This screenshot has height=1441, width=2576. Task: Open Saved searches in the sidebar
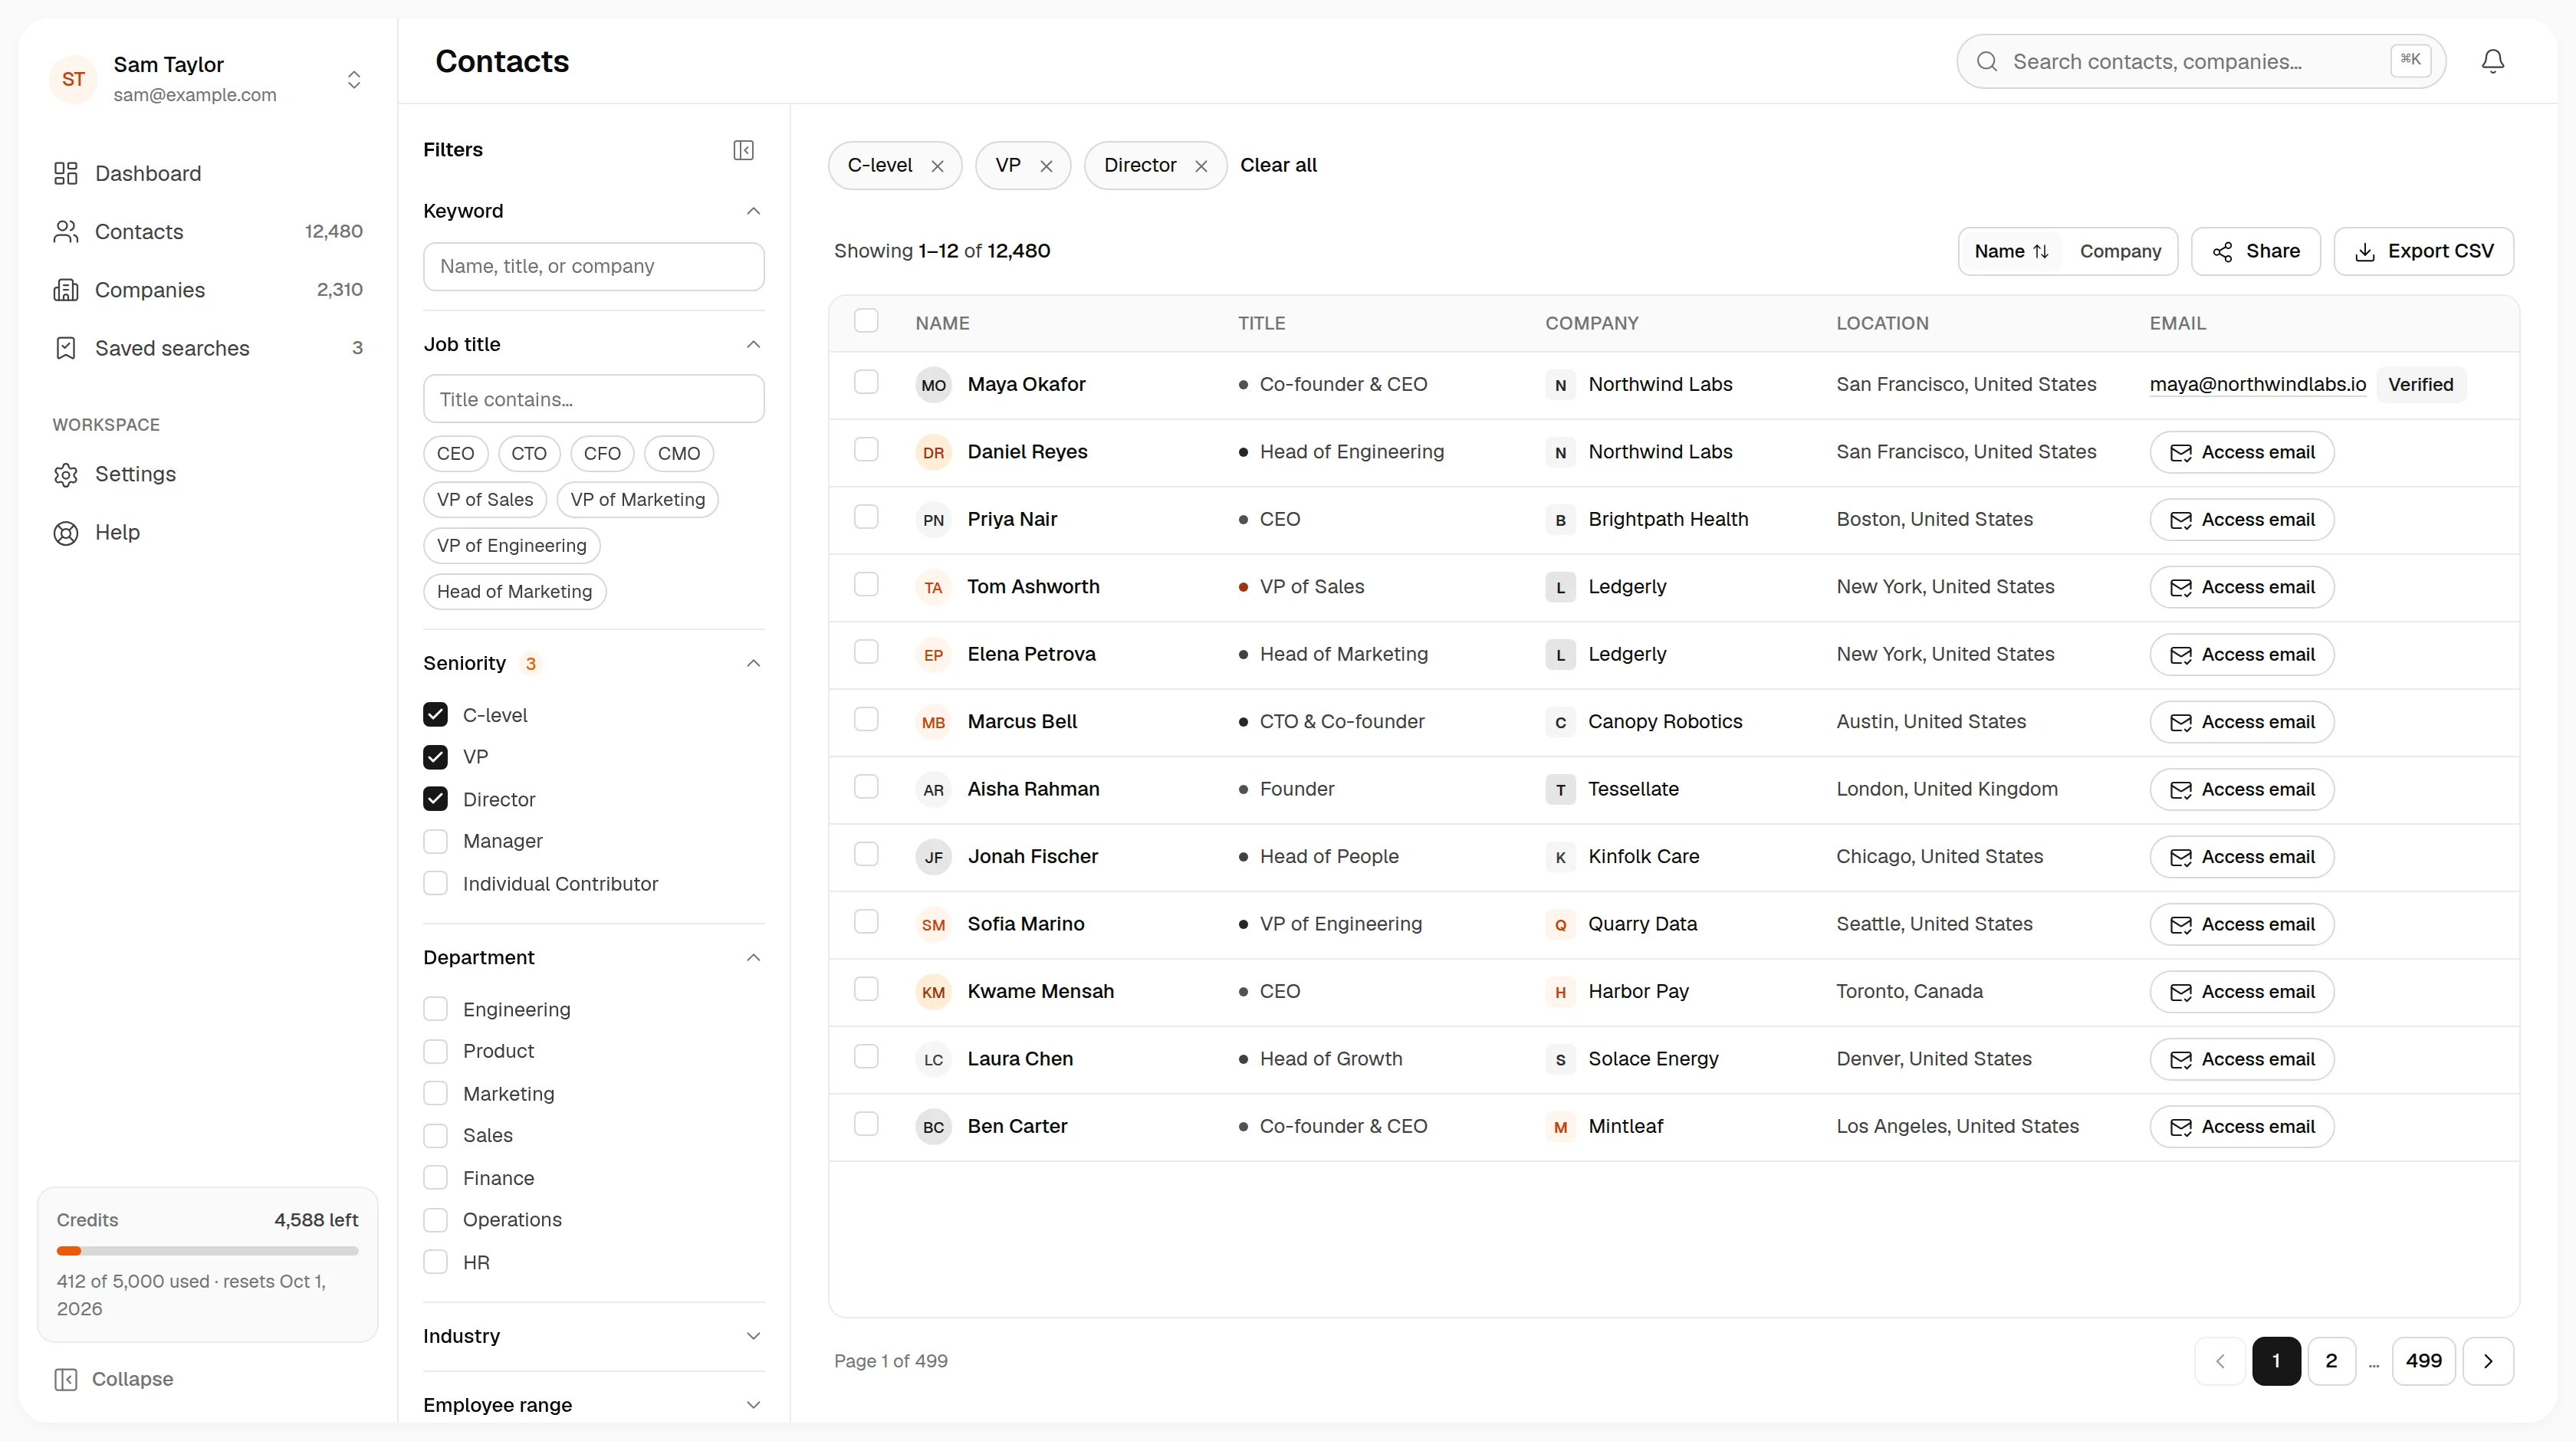(x=208, y=348)
